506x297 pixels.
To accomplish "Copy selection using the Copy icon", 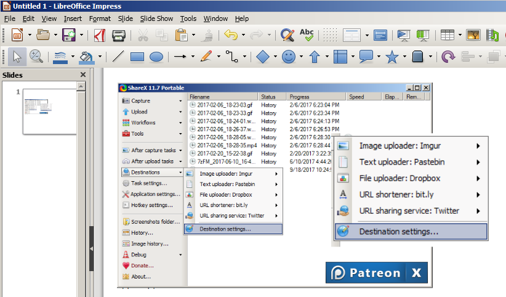I will pos(162,35).
